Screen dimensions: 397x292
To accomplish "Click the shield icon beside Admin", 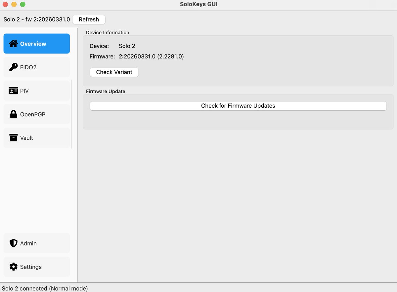I will 13,243.
